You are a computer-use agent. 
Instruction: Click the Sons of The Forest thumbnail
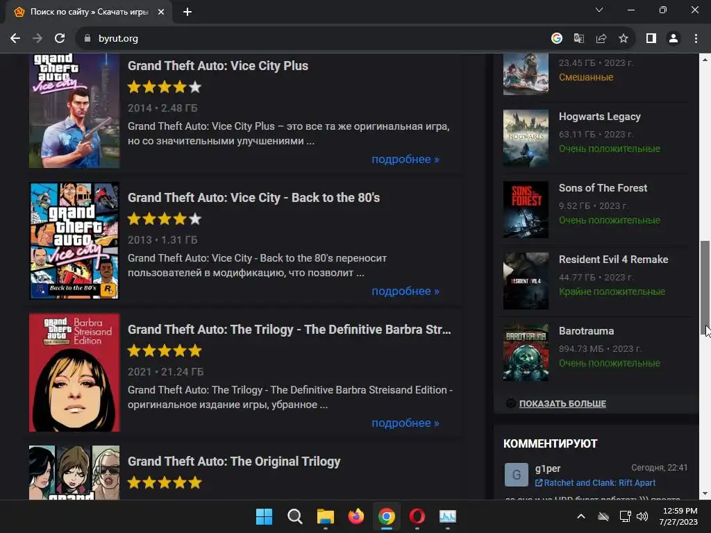pyautogui.click(x=526, y=210)
